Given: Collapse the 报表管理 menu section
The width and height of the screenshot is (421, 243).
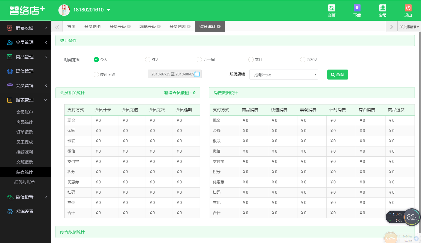Looking at the screenshot, I should click(x=26, y=100).
